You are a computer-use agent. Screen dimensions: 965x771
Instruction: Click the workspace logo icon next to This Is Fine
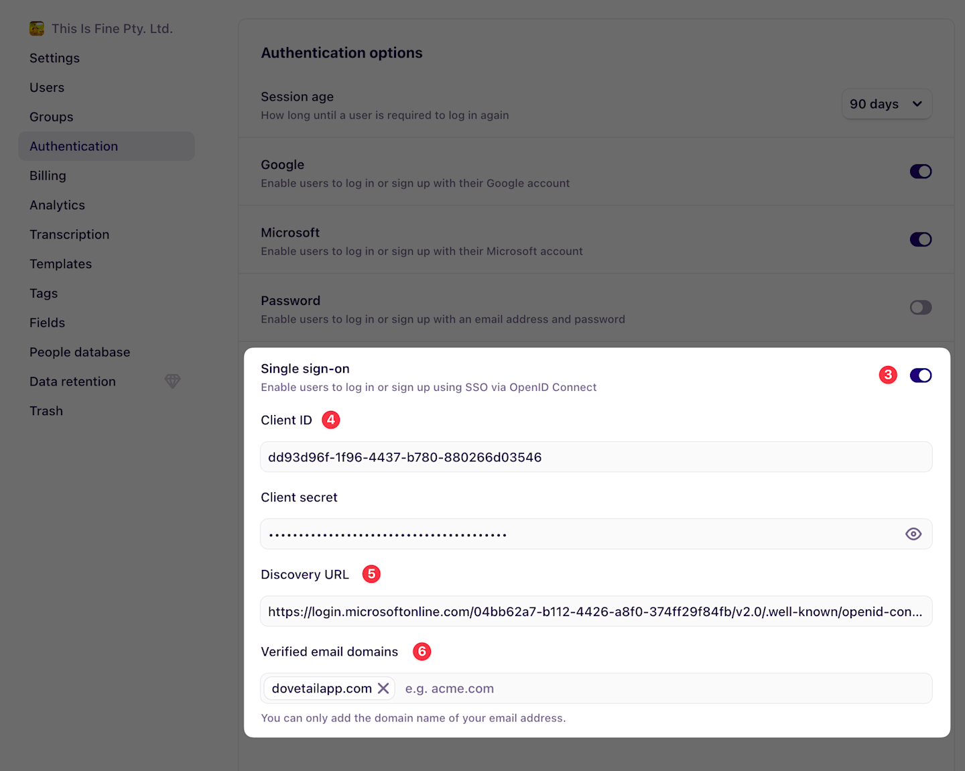37,28
